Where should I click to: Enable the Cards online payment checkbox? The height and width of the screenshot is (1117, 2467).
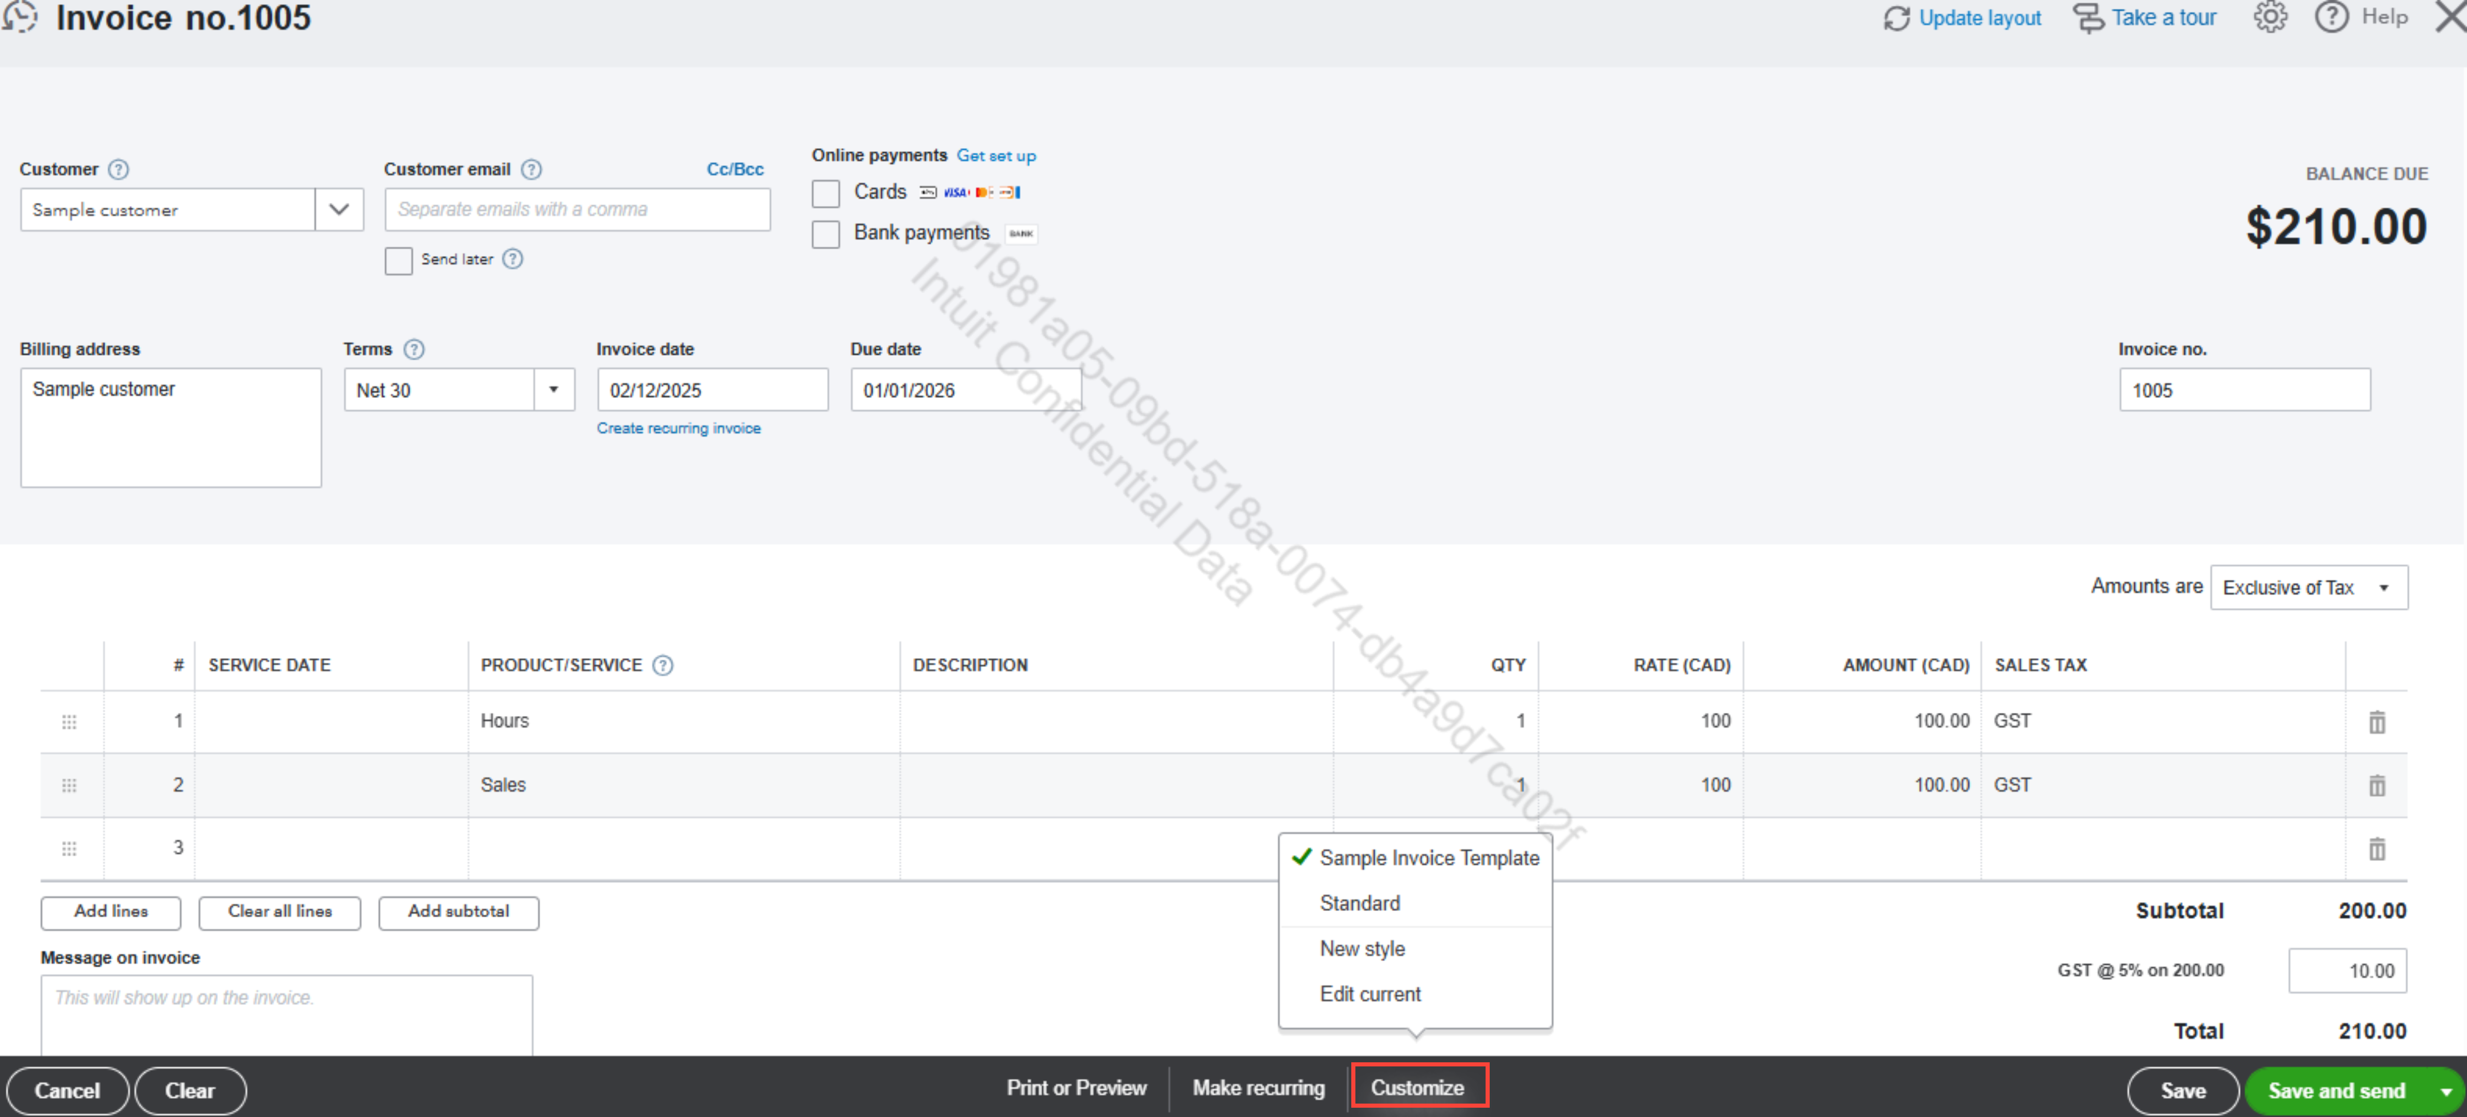pos(825,194)
